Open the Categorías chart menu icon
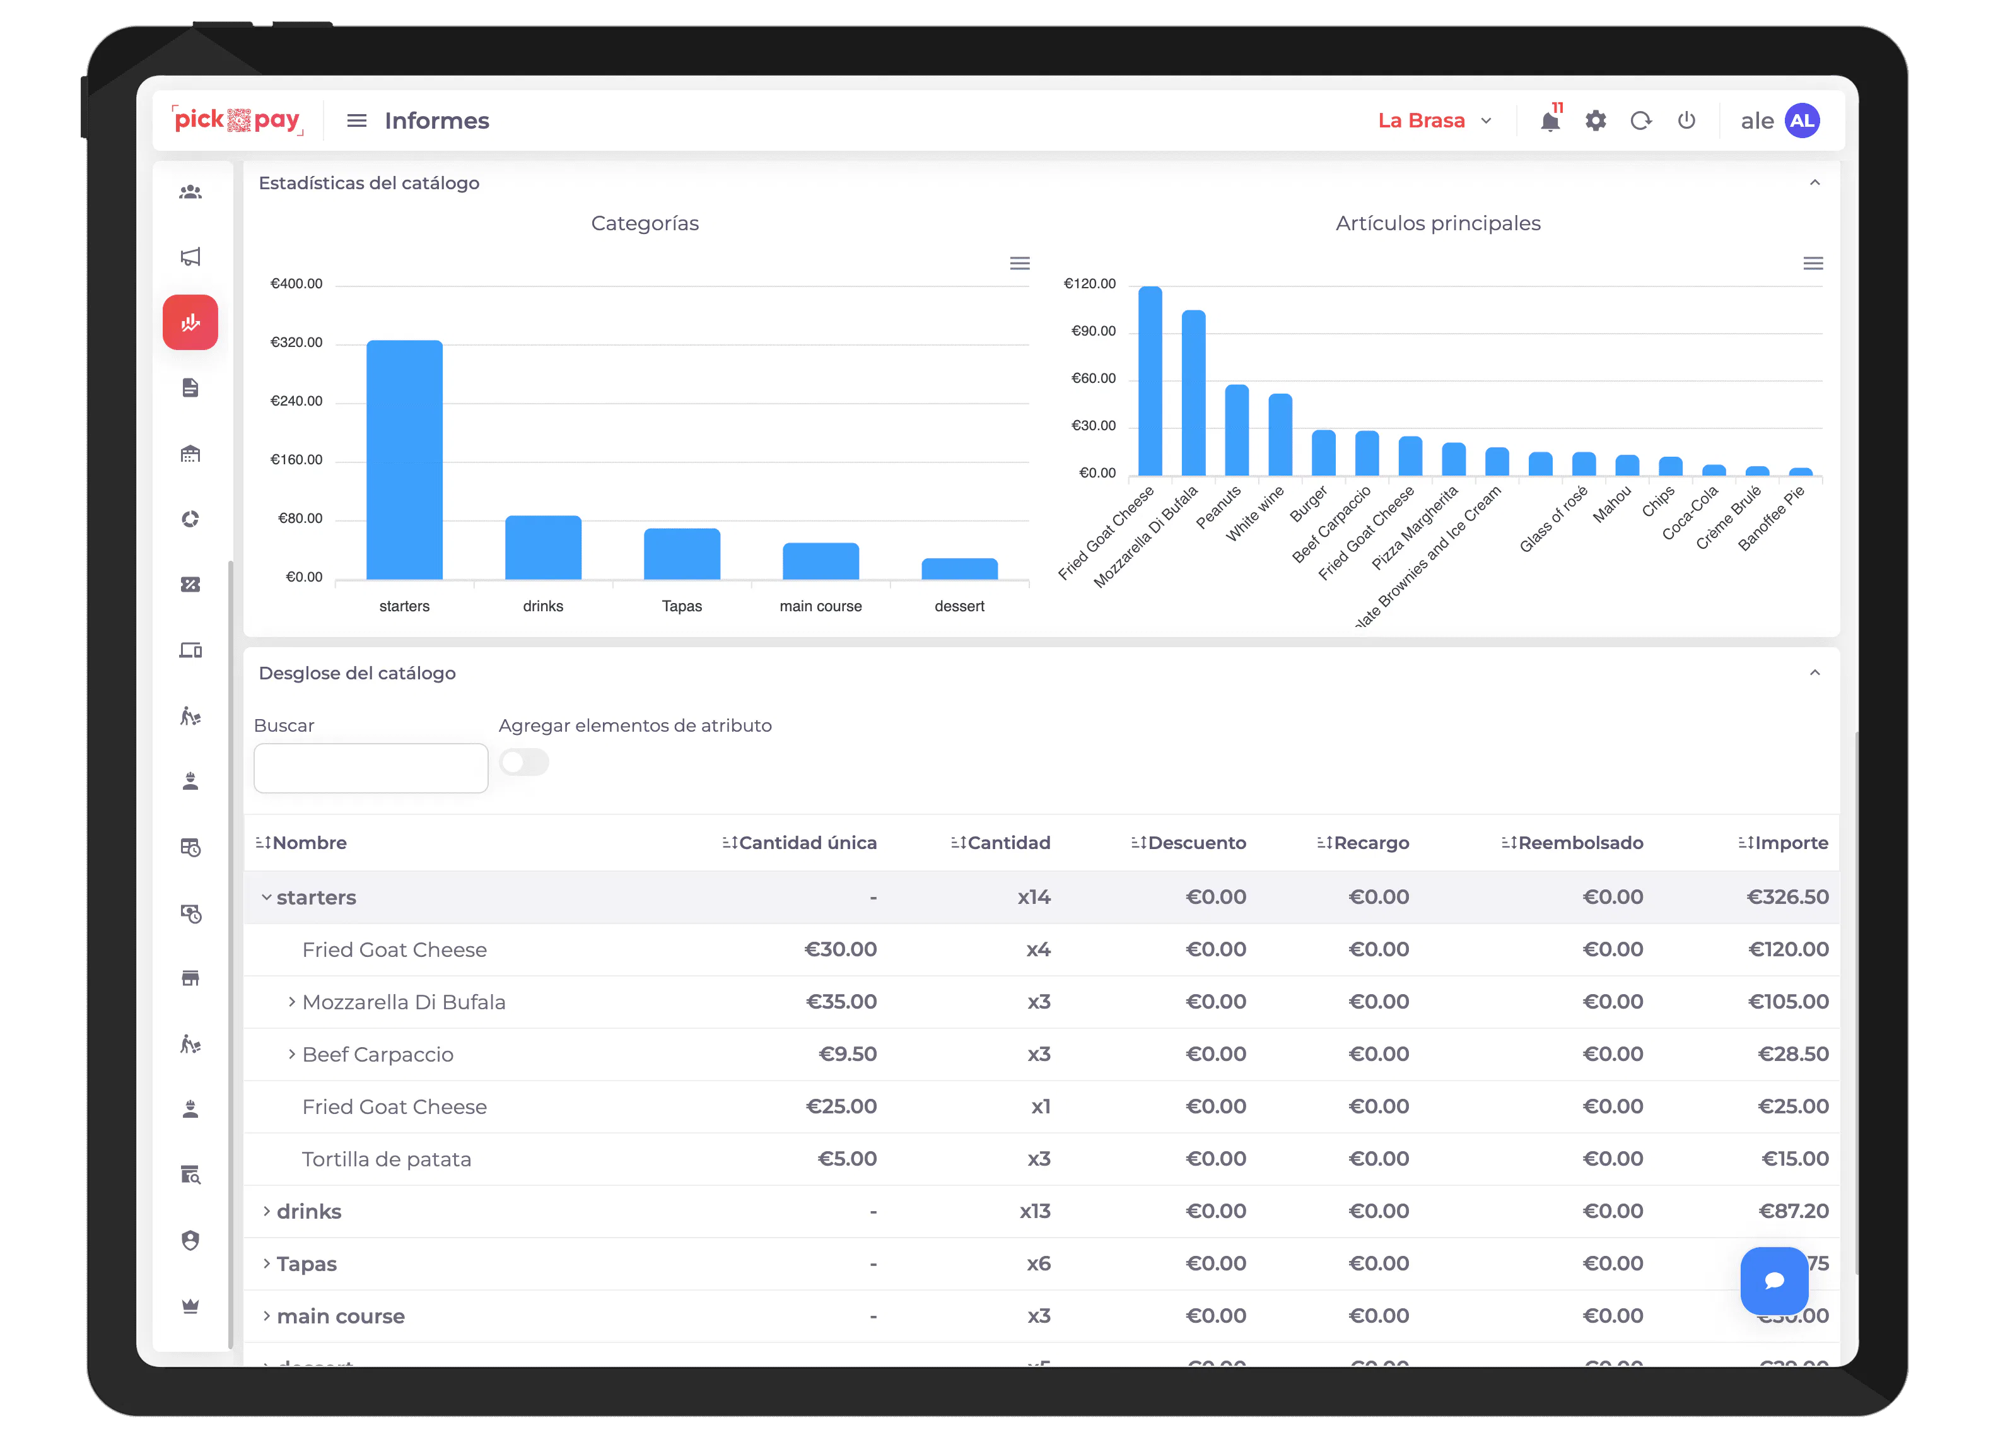The width and height of the screenshot is (1998, 1442). point(1019,264)
